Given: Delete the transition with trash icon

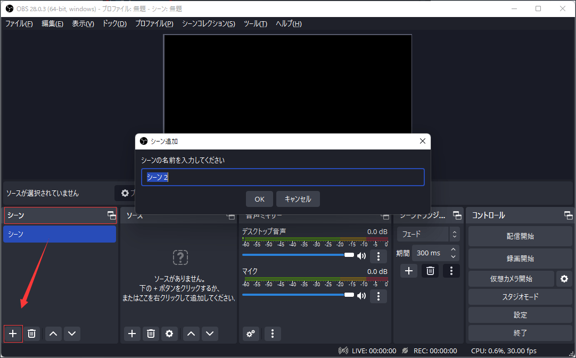Looking at the screenshot, I should (x=430, y=271).
